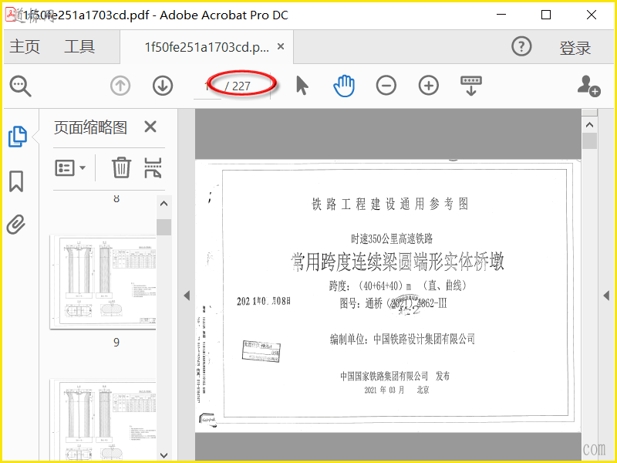Close the Acrobat Pro DC window

[x=592, y=15]
